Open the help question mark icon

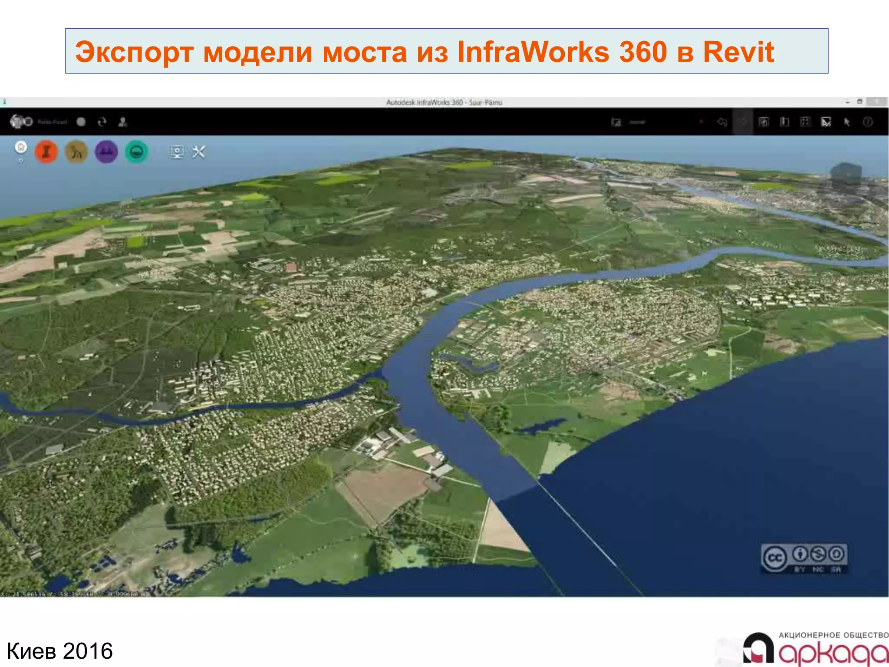pos(868,122)
